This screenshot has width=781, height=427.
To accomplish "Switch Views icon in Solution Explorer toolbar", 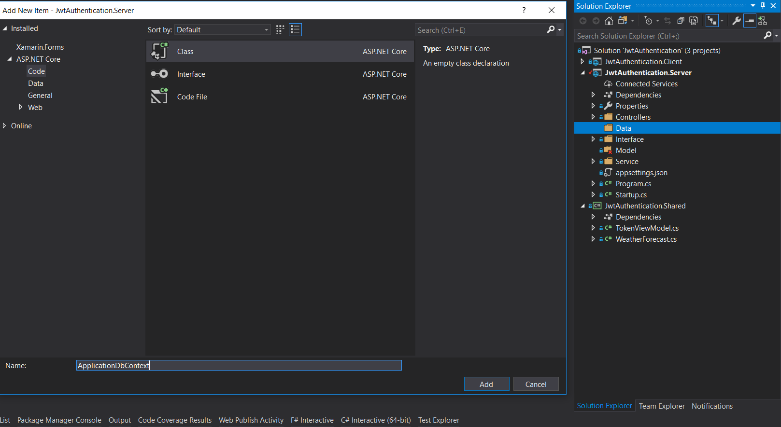I will click(623, 21).
